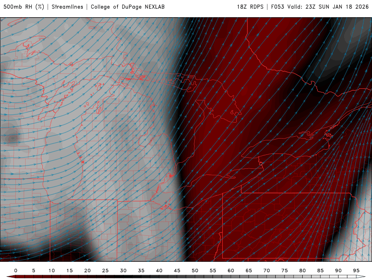Click the '80' scale number
The image size is (372, 279).
[x=303, y=271]
